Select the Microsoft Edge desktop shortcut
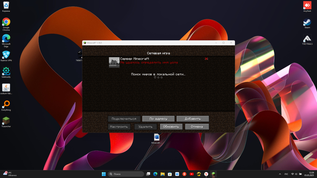The width and height of the screenshot is (317, 178). 6,41
